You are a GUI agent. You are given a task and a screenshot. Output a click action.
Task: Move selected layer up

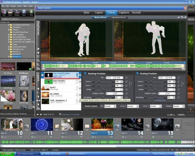click(38, 97)
